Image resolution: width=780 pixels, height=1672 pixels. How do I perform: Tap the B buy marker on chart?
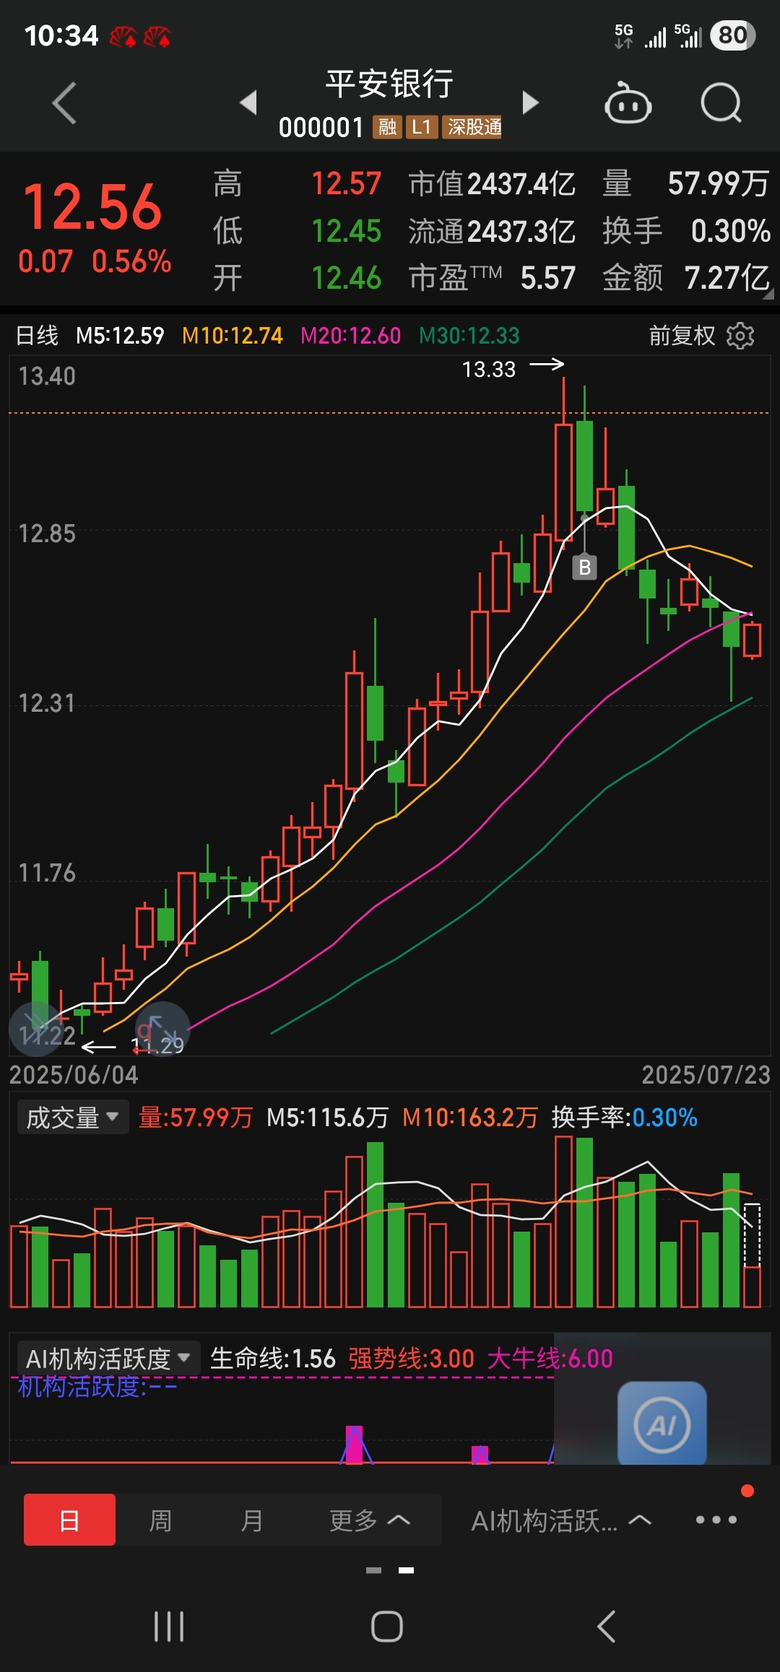584,567
